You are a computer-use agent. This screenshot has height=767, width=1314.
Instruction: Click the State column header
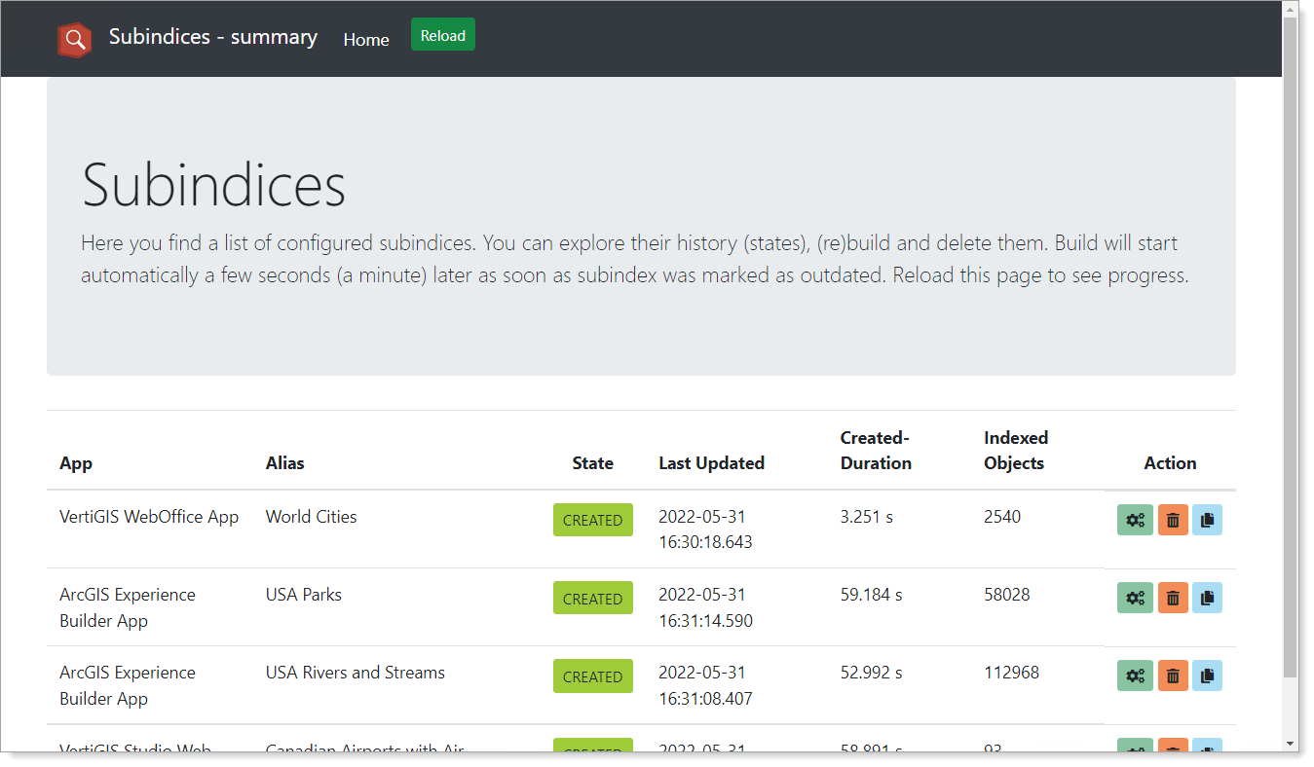coord(593,463)
